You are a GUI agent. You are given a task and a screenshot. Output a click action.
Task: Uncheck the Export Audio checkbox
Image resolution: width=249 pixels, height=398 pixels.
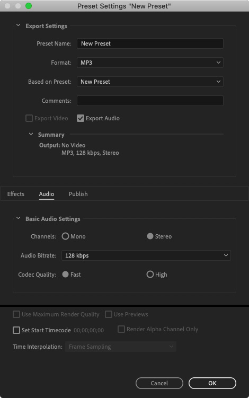(81, 118)
